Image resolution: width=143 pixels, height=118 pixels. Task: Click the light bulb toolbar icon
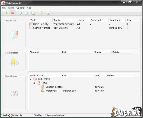point(41,13)
